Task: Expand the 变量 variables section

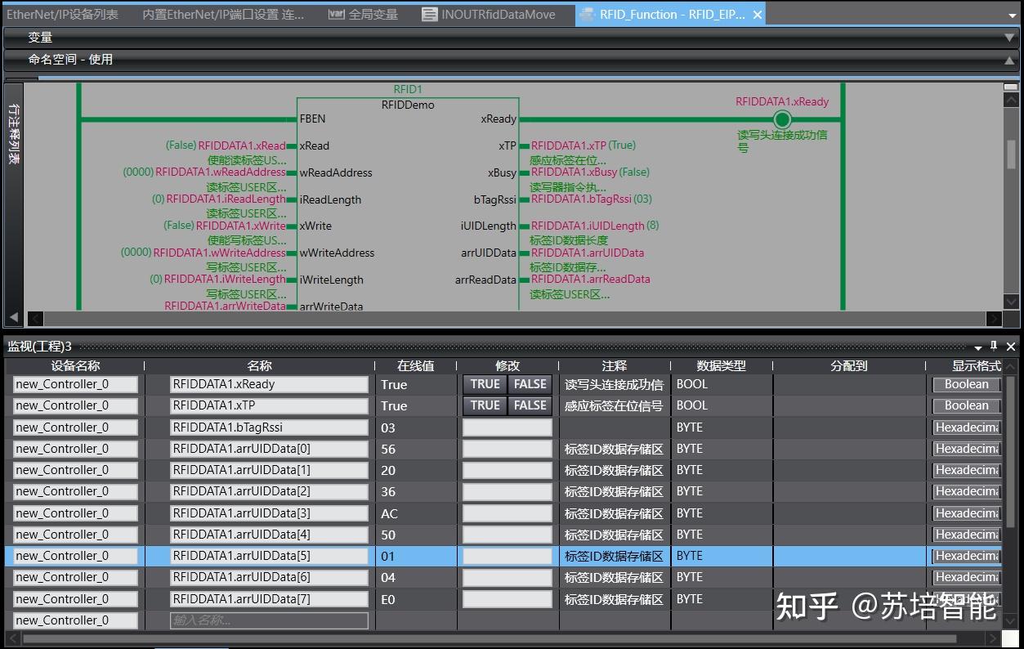Action: pos(1011,38)
